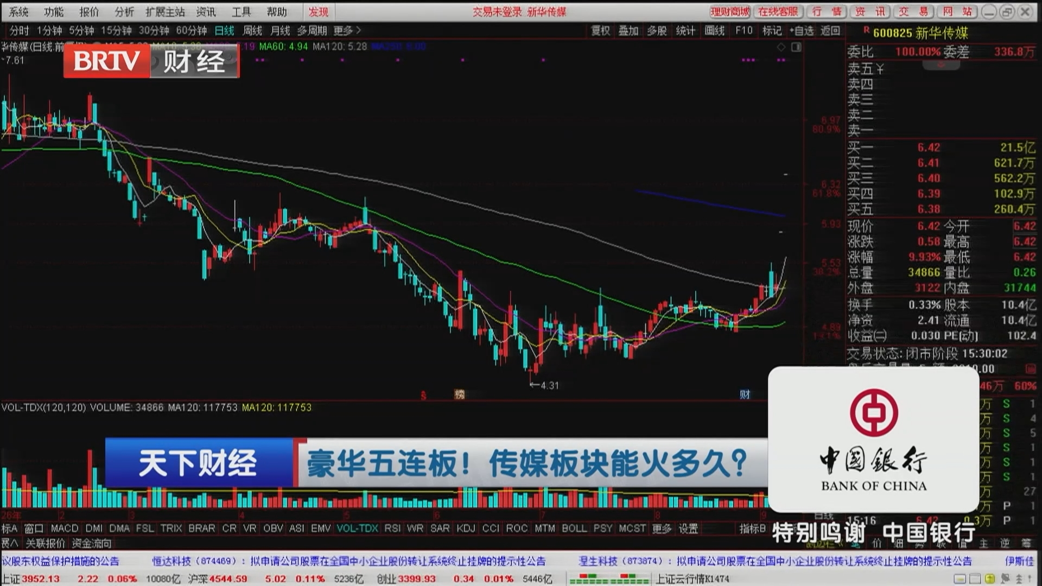Select the BOLL indicator
This screenshot has width=1042, height=586.
[x=574, y=528]
